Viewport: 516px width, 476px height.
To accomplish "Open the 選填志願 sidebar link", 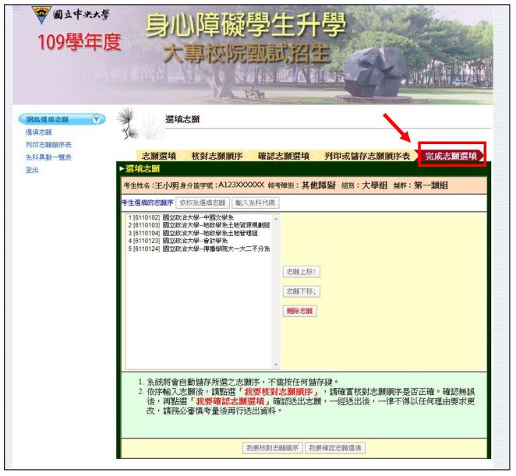I will pos(39,132).
